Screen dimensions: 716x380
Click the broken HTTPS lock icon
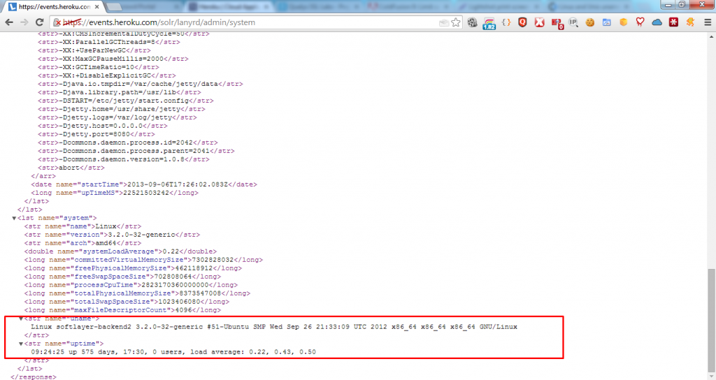[57, 22]
